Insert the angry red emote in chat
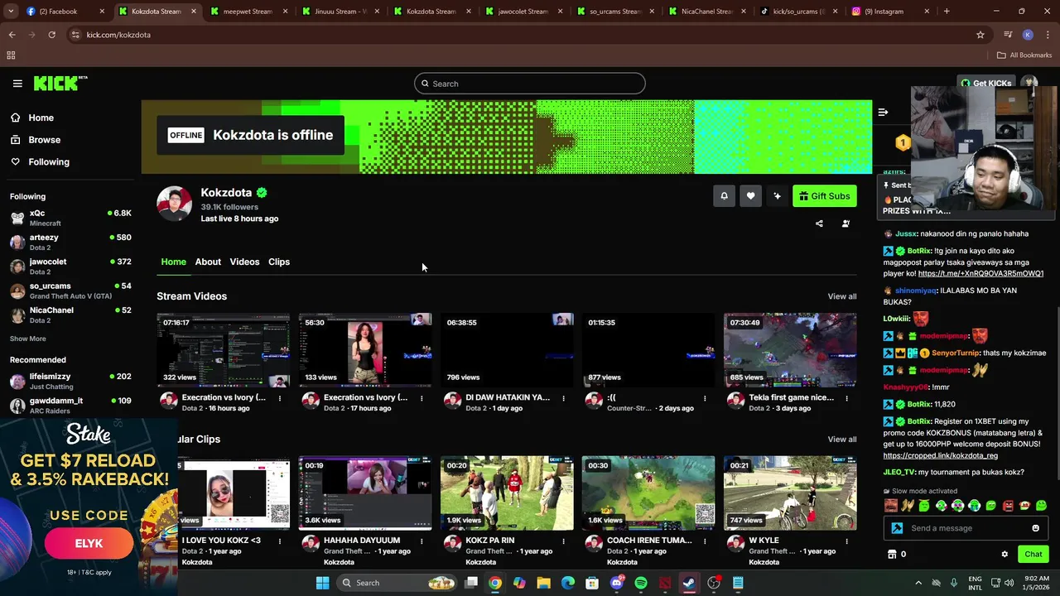The height and width of the screenshot is (596, 1060). [1008, 506]
